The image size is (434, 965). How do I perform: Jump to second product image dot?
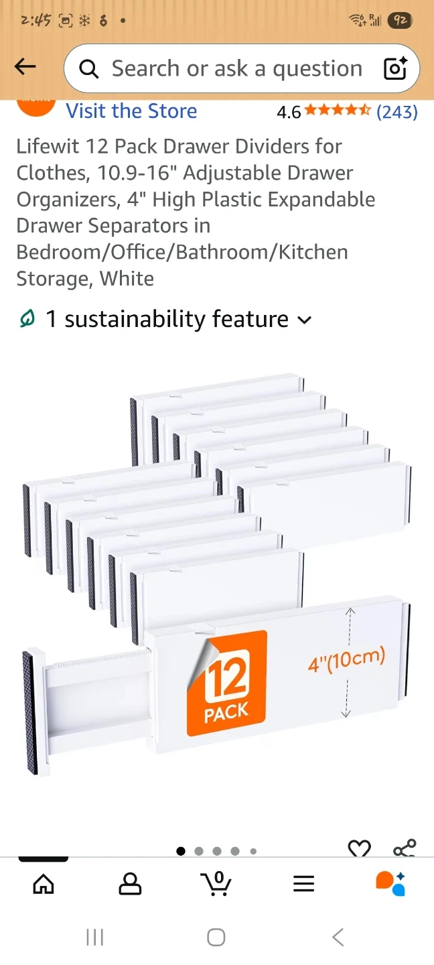tap(199, 851)
